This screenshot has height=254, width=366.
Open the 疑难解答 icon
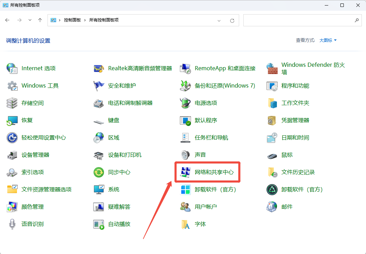coord(98,207)
